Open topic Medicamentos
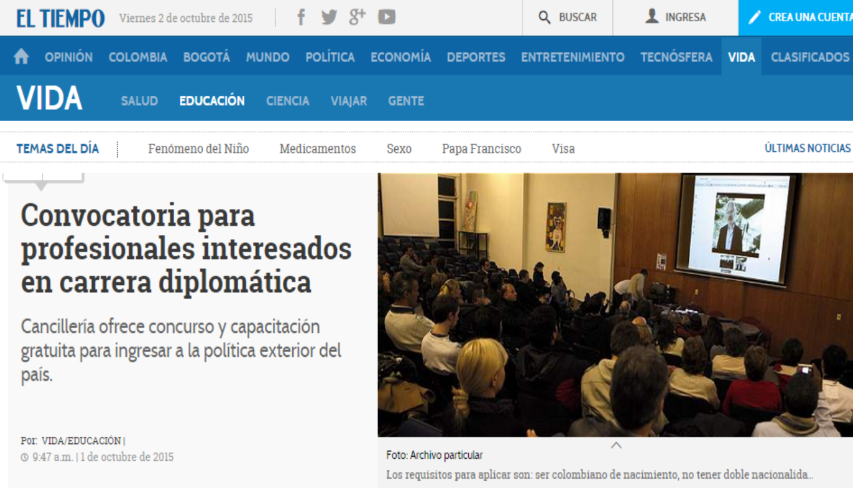The width and height of the screenshot is (853, 488). tap(317, 149)
